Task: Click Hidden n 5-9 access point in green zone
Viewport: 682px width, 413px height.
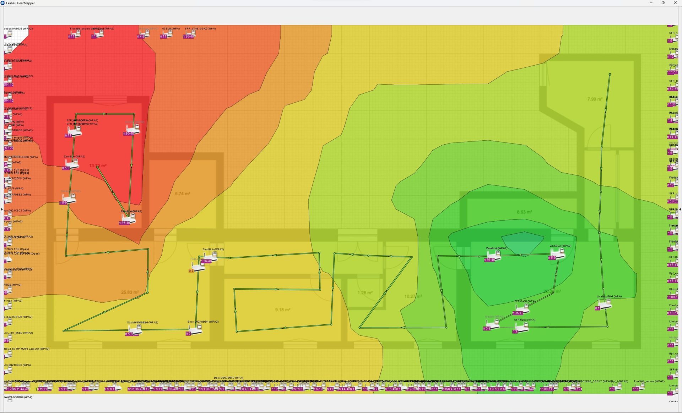Action: pos(492,325)
